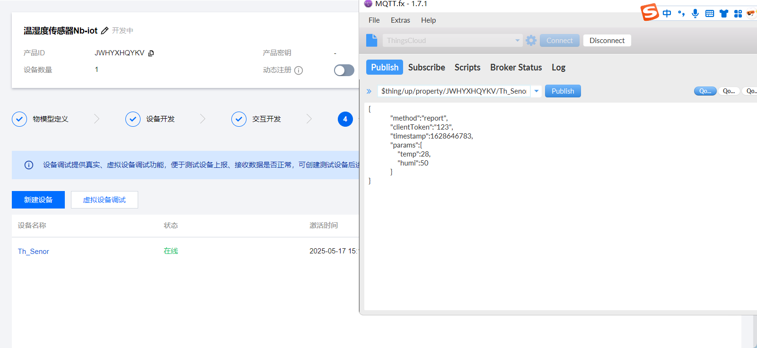Open Sogou toolbox grid icon
Image resolution: width=757 pixels, height=348 pixels.
pos(738,13)
